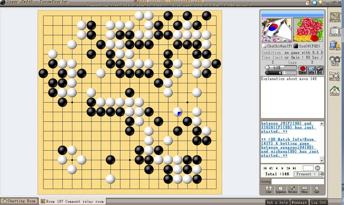Click the go-to-move round button
The height and width of the screenshot is (205, 344).
pos(318,168)
